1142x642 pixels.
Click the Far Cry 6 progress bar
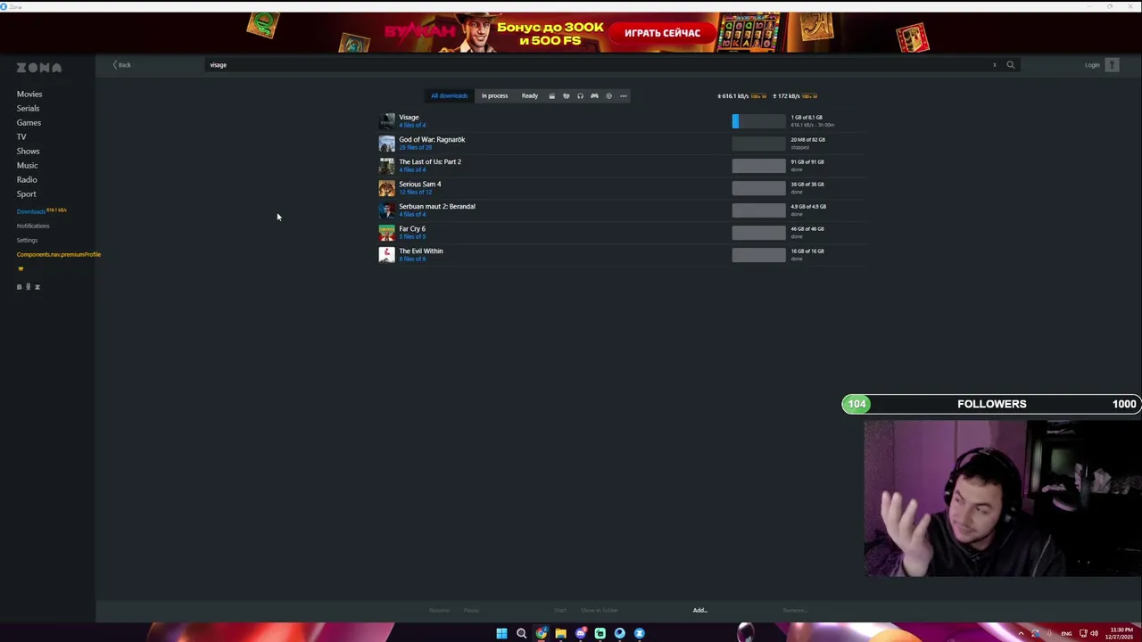[x=758, y=233]
